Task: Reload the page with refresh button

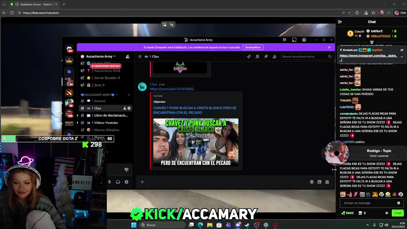Action: 12,13
